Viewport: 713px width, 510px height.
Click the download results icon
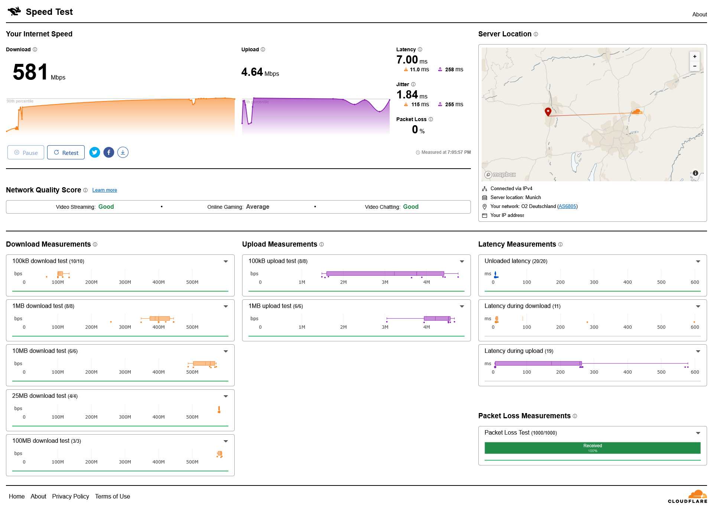point(123,152)
